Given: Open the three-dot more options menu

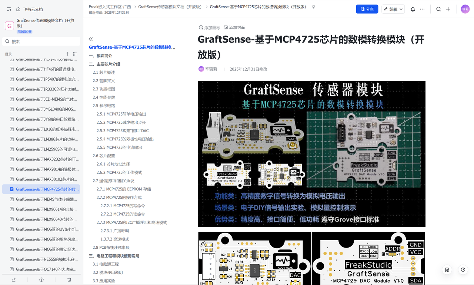Looking at the screenshot, I should pyautogui.click(x=422, y=9).
